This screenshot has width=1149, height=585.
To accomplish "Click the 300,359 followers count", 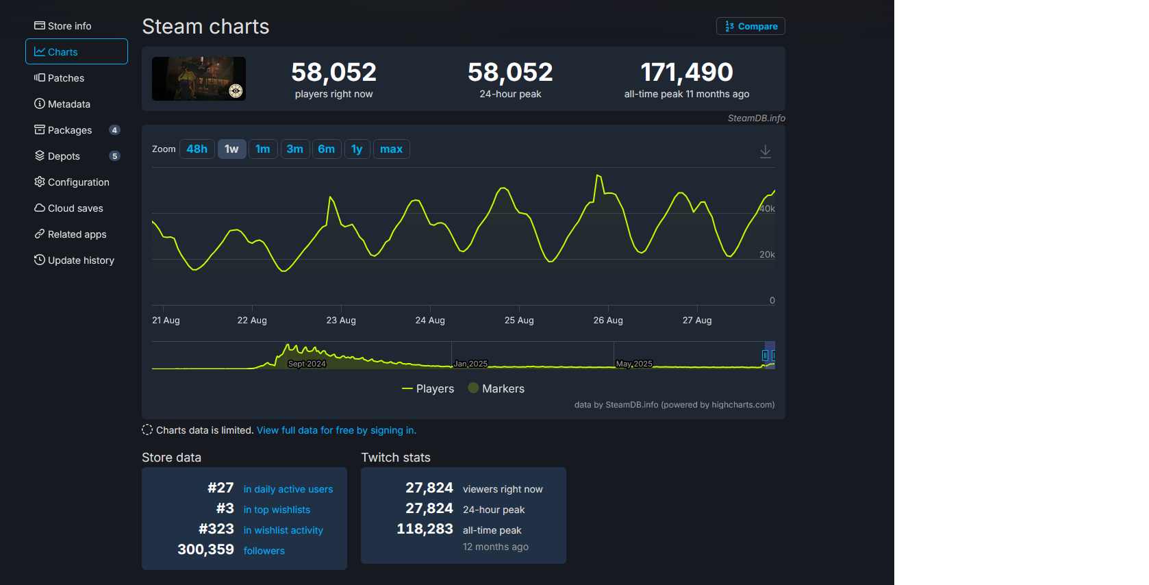I will point(205,549).
